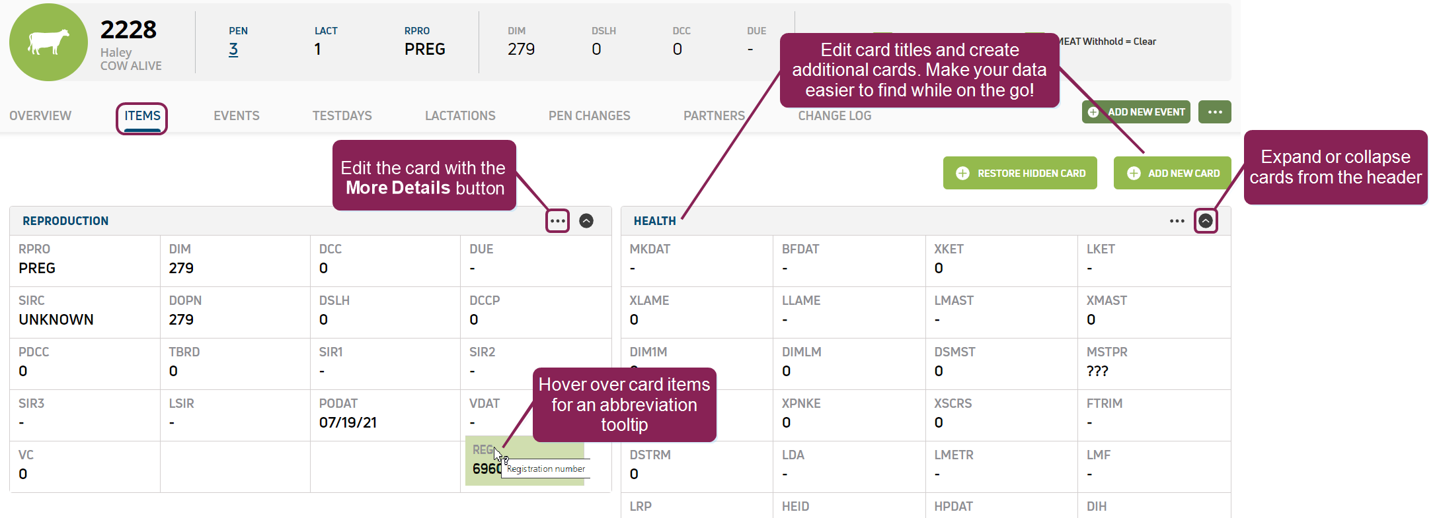Open pen 3 link
Viewport: 1439px width, 518px height.
[x=233, y=49]
